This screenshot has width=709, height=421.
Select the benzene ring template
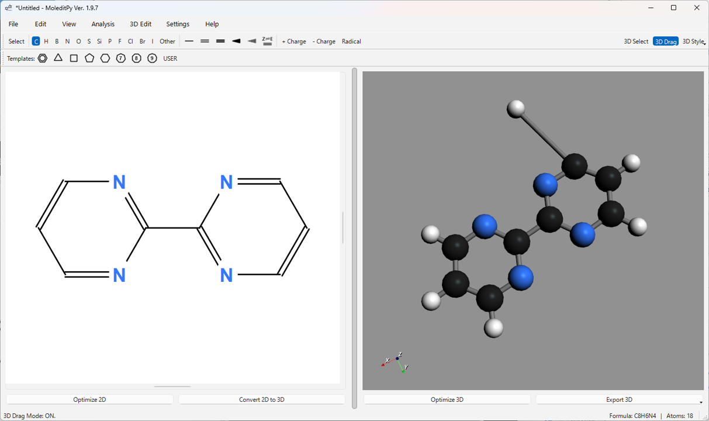point(43,58)
